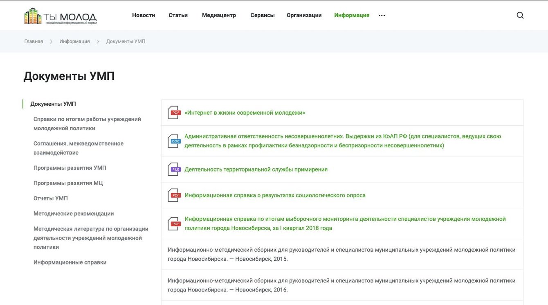
Task: Click PDF icon beside социологического опроса справка
Action: click(174, 195)
